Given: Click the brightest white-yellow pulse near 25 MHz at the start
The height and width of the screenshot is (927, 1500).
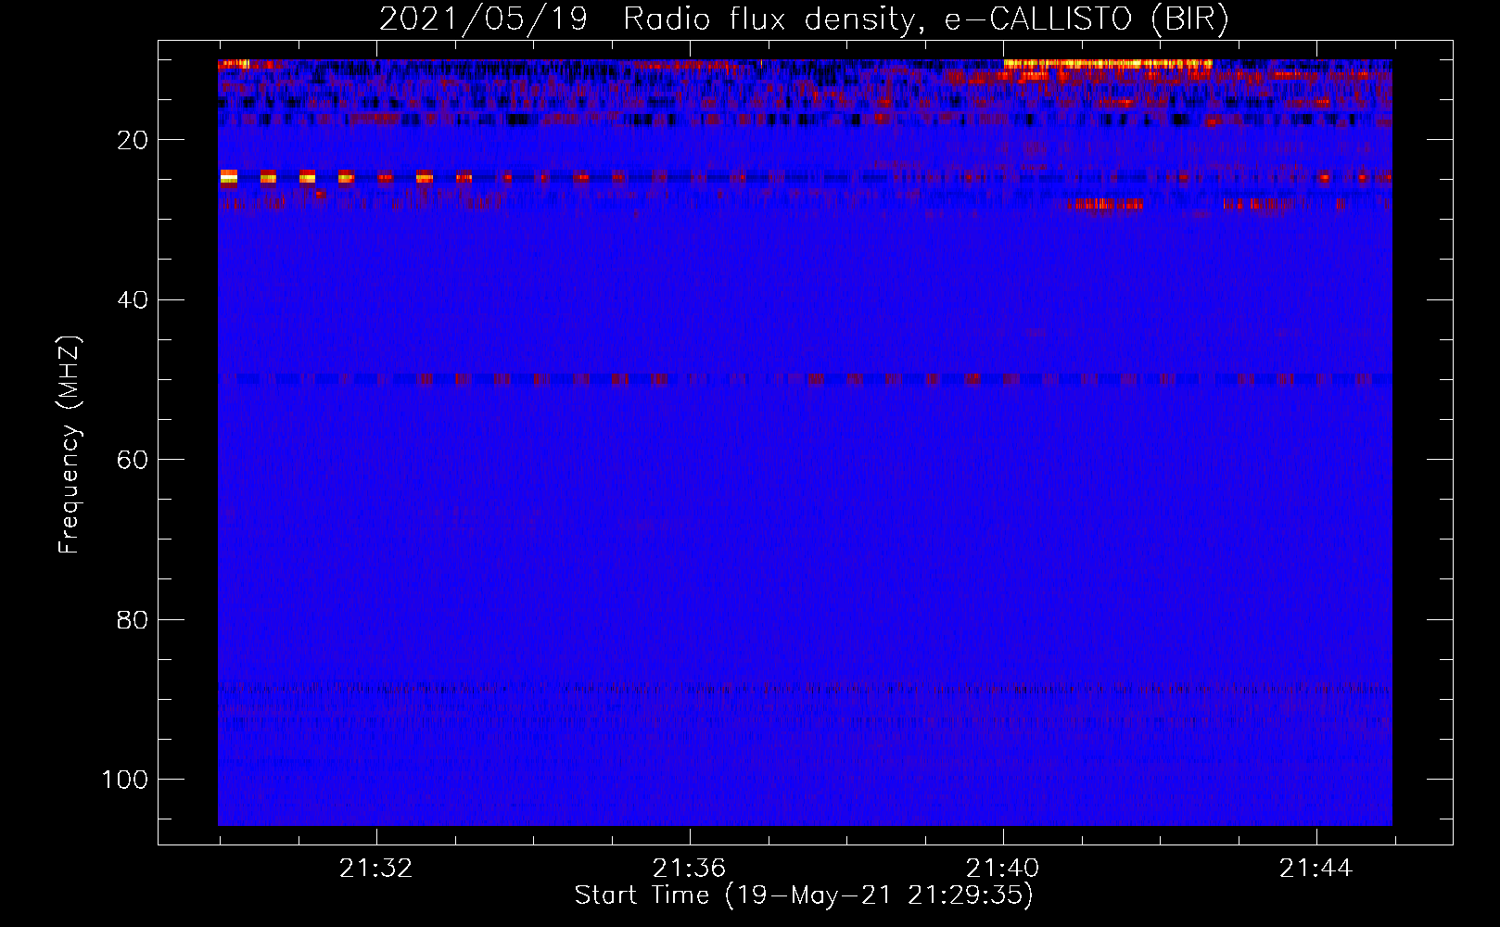Looking at the screenshot, I should (228, 177).
